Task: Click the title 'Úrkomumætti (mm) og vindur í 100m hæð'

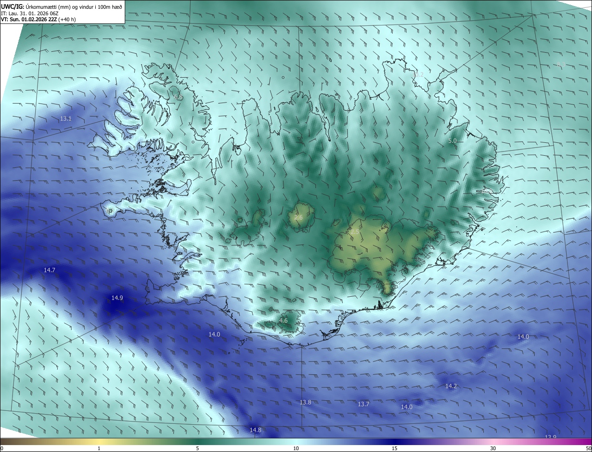Action: [74, 7]
